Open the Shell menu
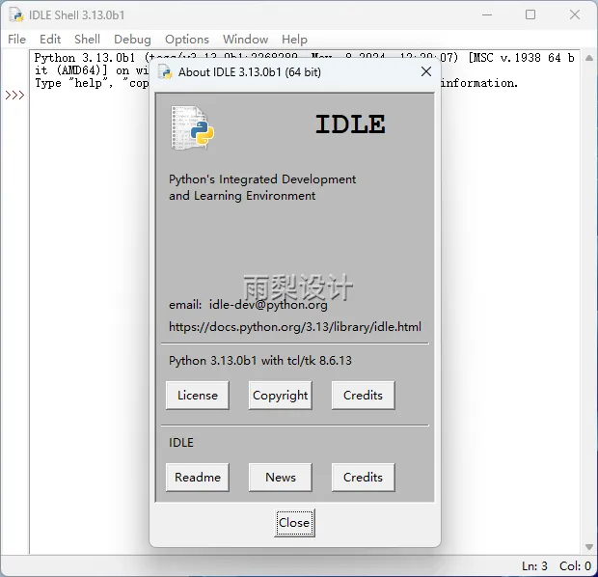 pos(87,39)
